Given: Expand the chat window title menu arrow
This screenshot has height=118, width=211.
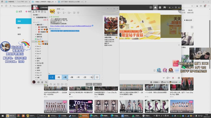Looking at the screenshot, I should 108,9.
